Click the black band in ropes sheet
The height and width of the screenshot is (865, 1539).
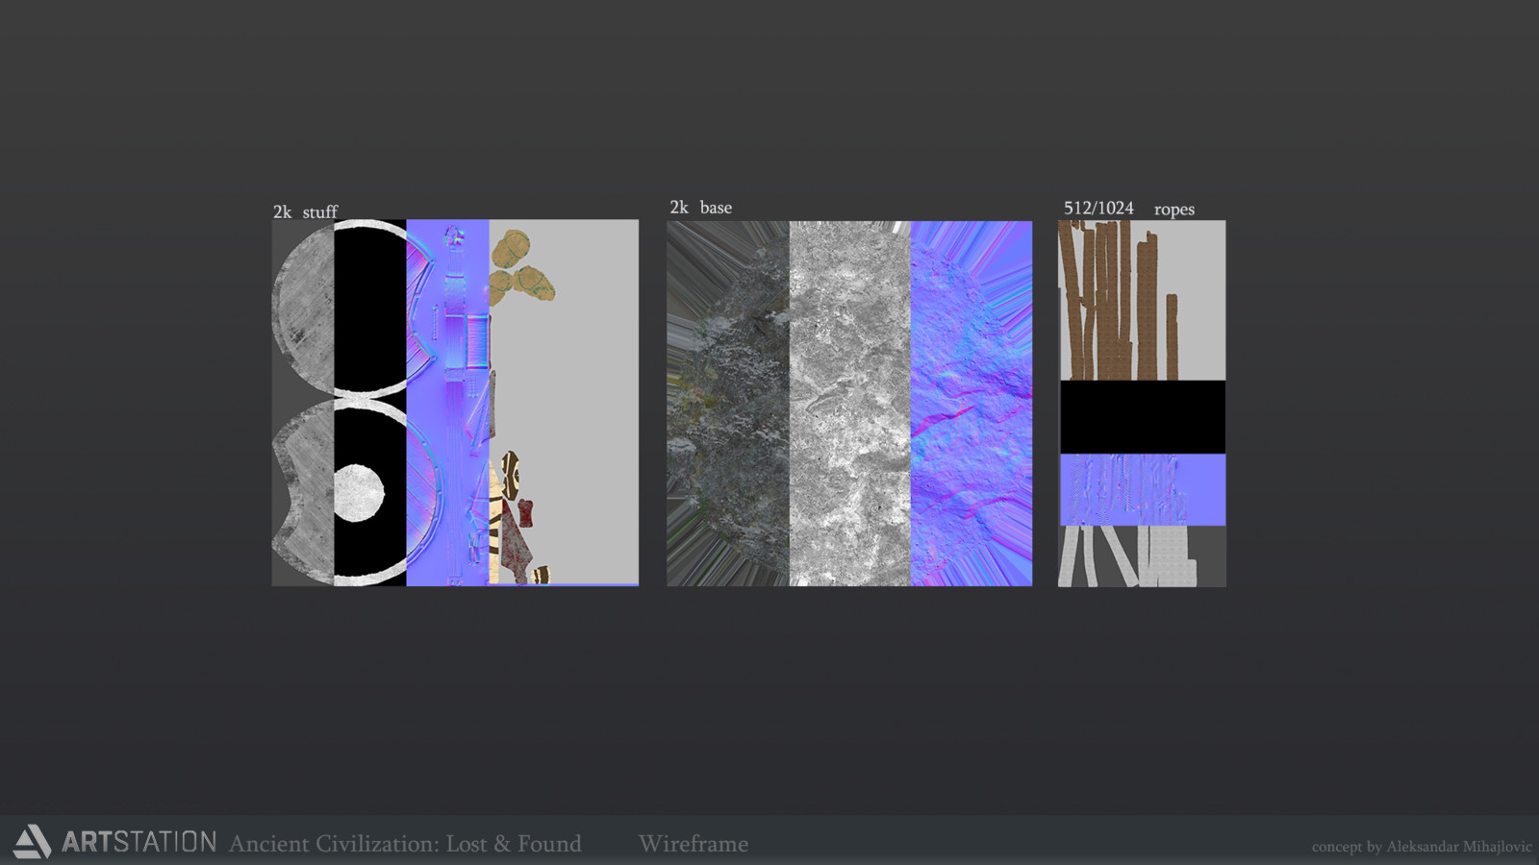[x=1143, y=417]
